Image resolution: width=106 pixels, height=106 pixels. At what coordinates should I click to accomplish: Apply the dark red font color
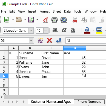87,31
